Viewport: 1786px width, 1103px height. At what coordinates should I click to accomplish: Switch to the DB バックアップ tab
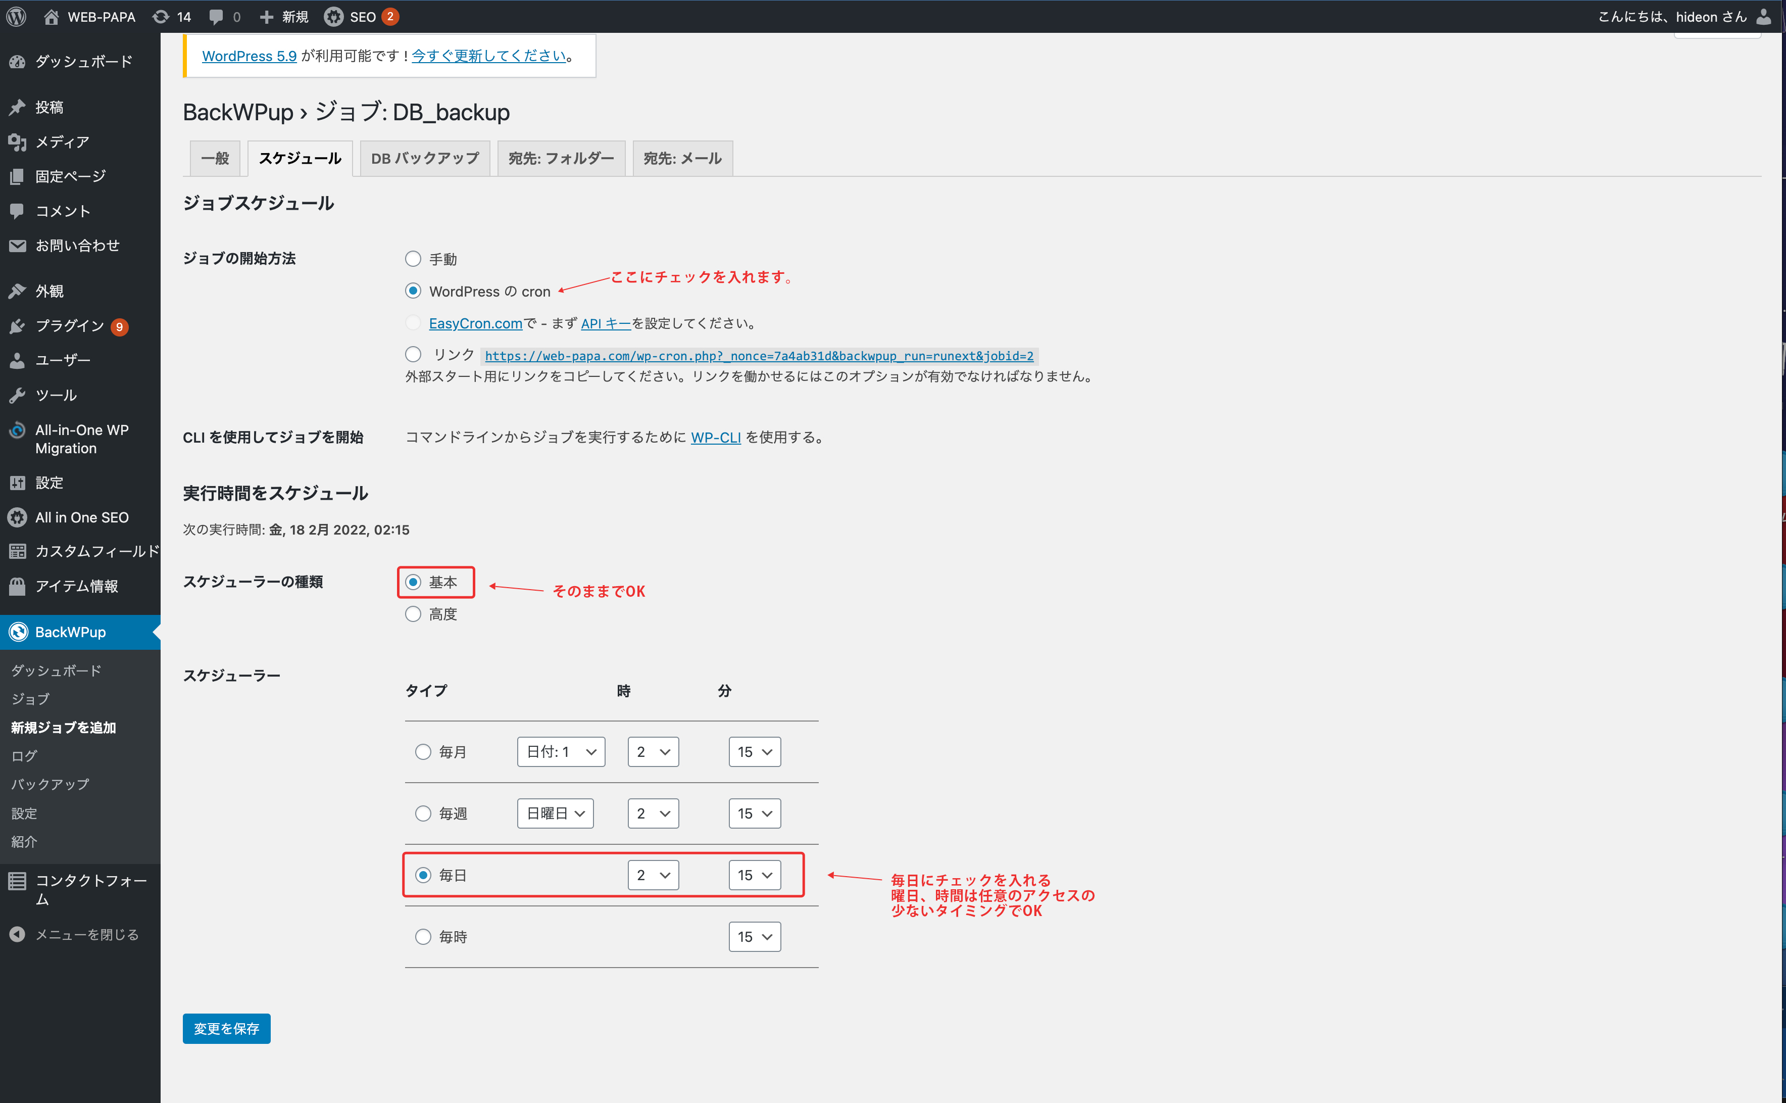[x=424, y=158]
